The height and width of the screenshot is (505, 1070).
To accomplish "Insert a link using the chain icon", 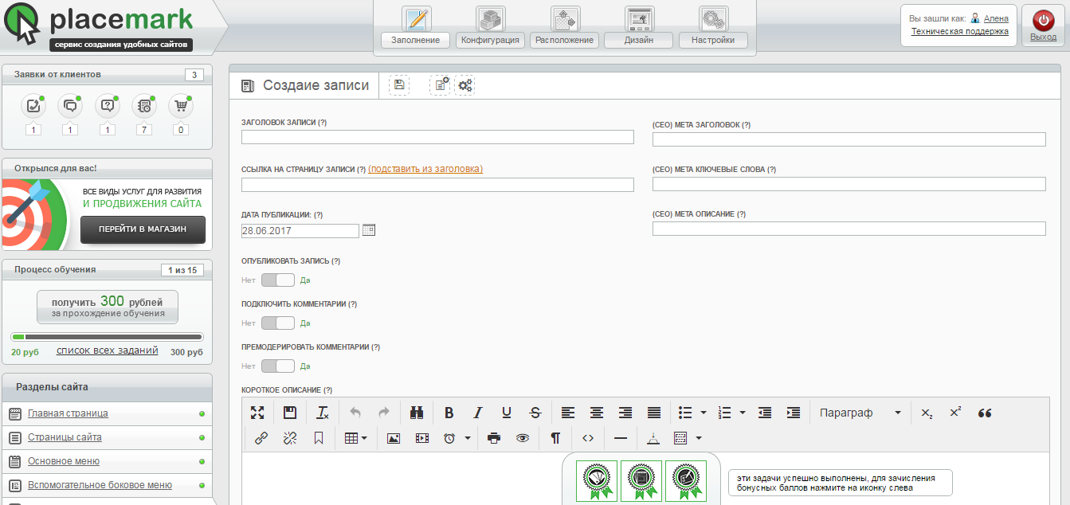I will 261,438.
